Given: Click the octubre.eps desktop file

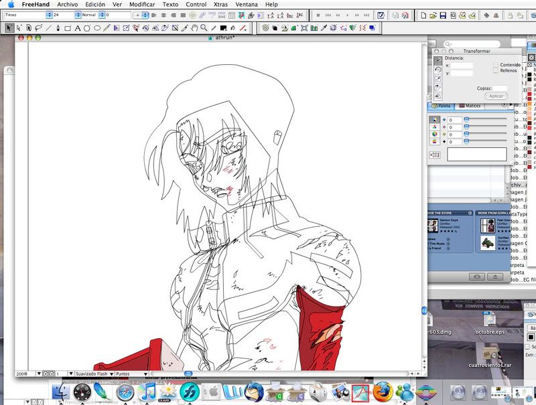Looking at the screenshot, I should click(x=490, y=324).
